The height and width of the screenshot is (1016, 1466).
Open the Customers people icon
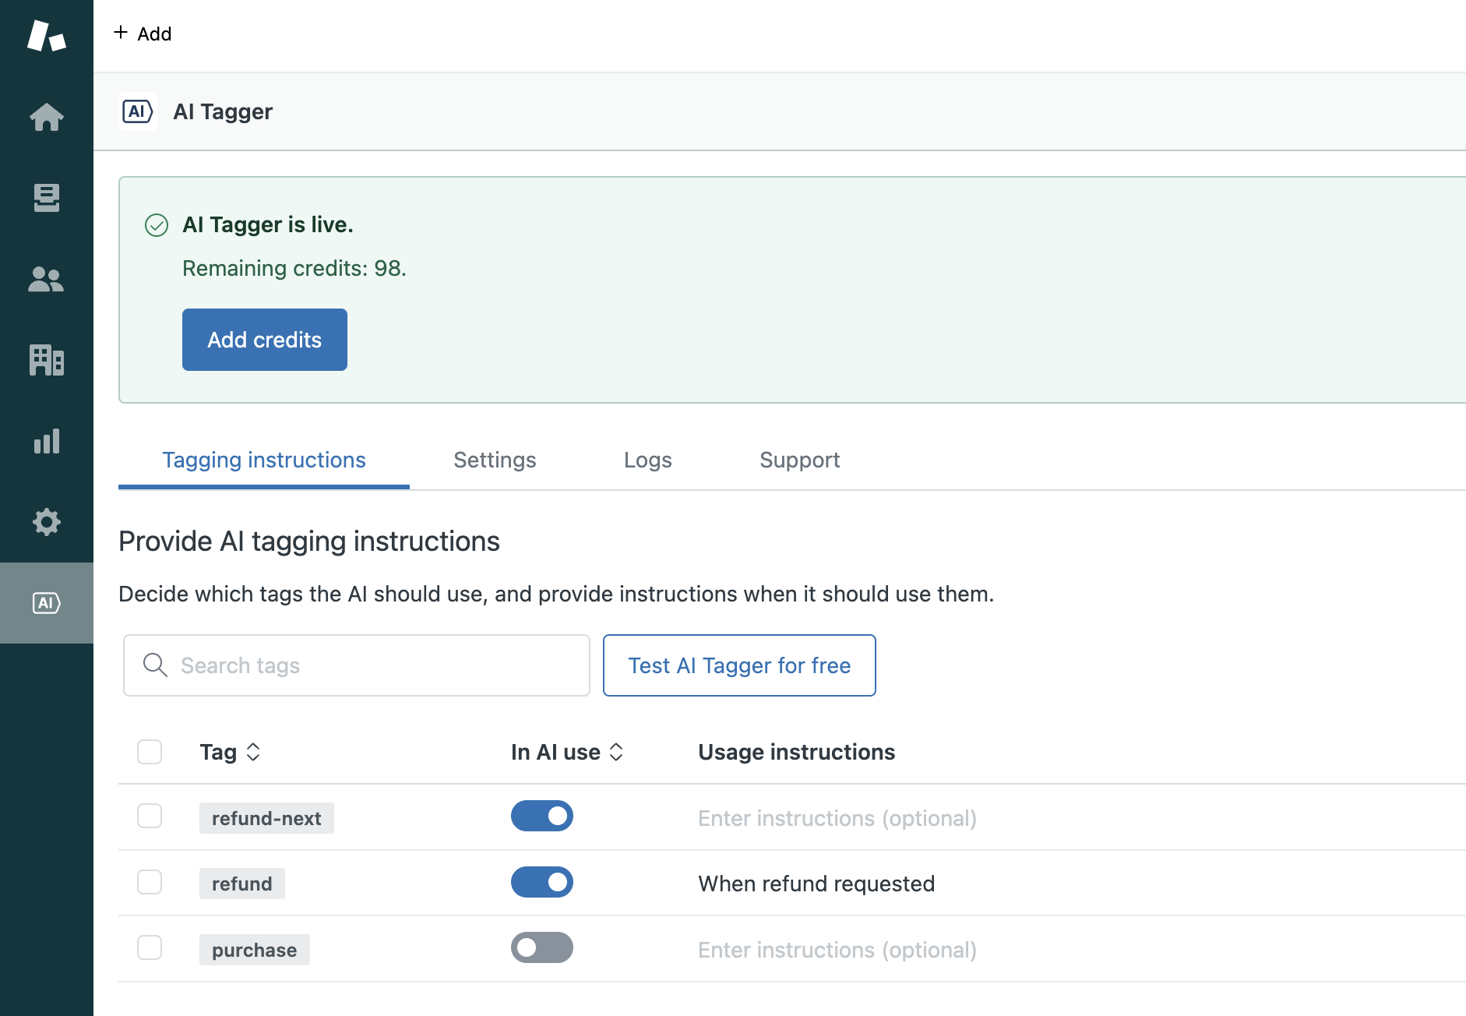[x=47, y=279]
